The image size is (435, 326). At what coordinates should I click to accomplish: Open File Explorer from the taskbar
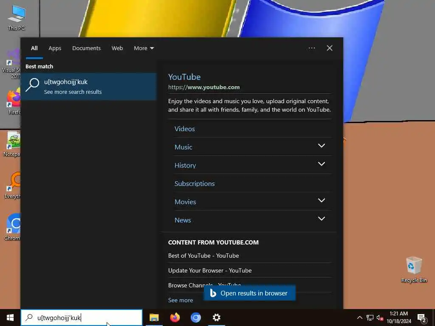click(154, 318)
